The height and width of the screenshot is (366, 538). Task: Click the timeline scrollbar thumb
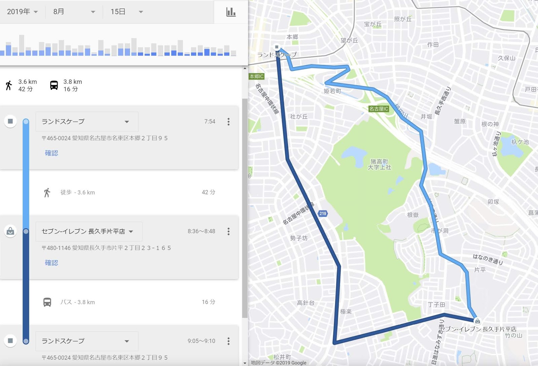pos(245,208)
